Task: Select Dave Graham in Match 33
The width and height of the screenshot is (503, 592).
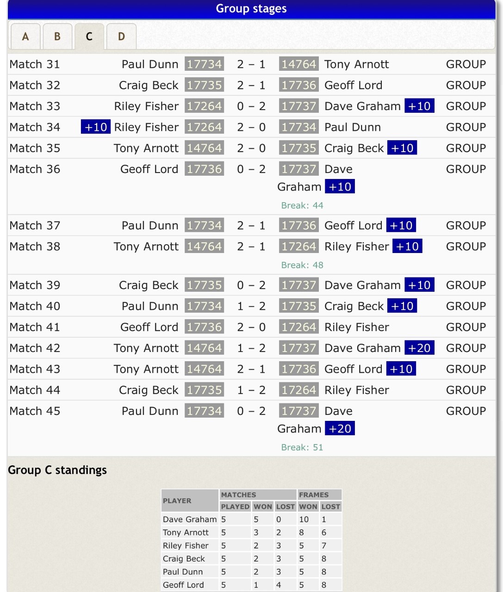Action: click(362, 106)
